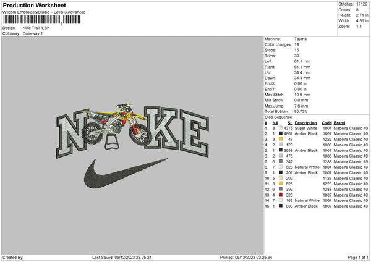The height and width of the screenshot is (262, 371).
Task: Click the Production Worksheet title
Action: click(x=35, y=5)
